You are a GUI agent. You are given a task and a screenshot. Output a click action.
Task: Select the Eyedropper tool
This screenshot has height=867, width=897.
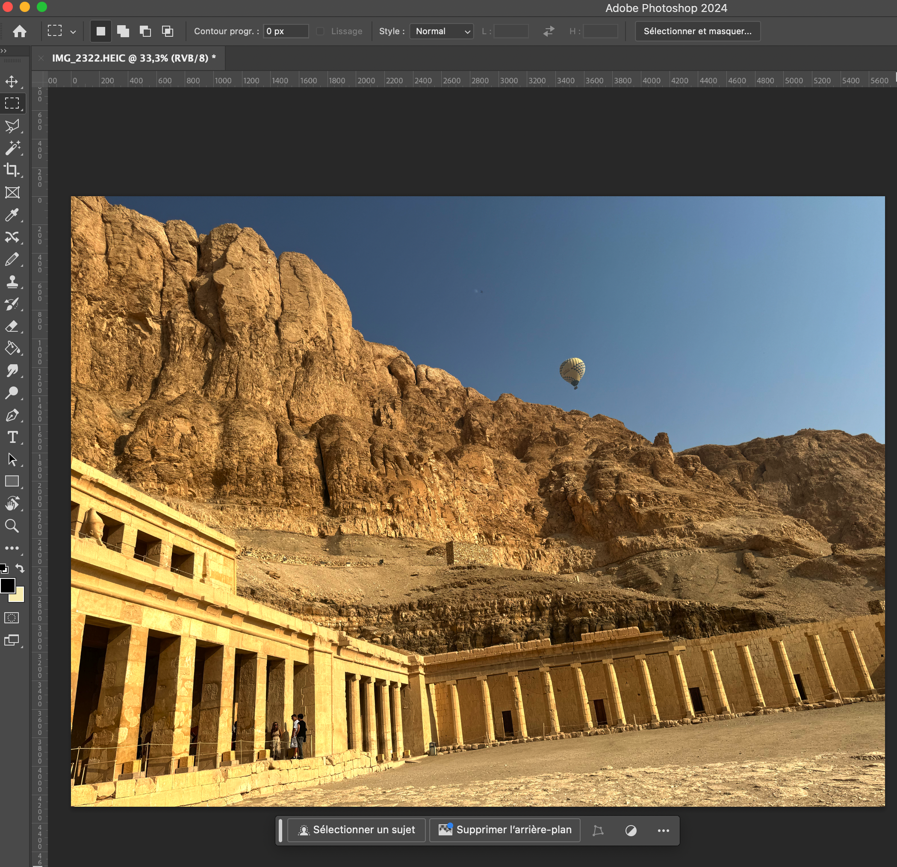coord(12,215)
